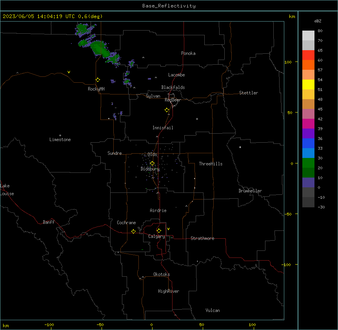Click the km unit label at top right

click(x=292, y=16)
